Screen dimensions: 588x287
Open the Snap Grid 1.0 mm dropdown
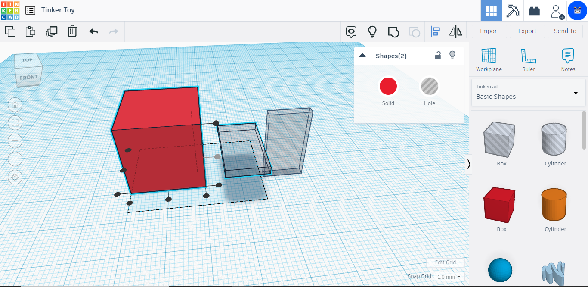tap(449, 277)
